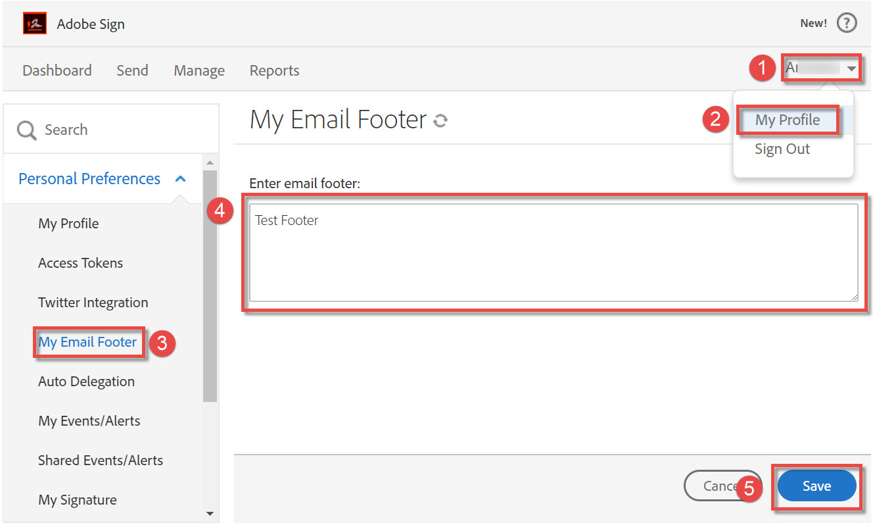The height and width of the screenshot is (525, 873).
Task: Open the Reports tab
Action: (x=274, y=70)
